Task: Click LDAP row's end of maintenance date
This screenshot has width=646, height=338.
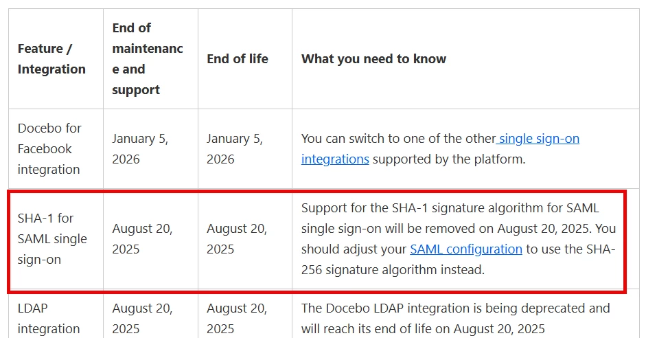Action: (143, 319)
